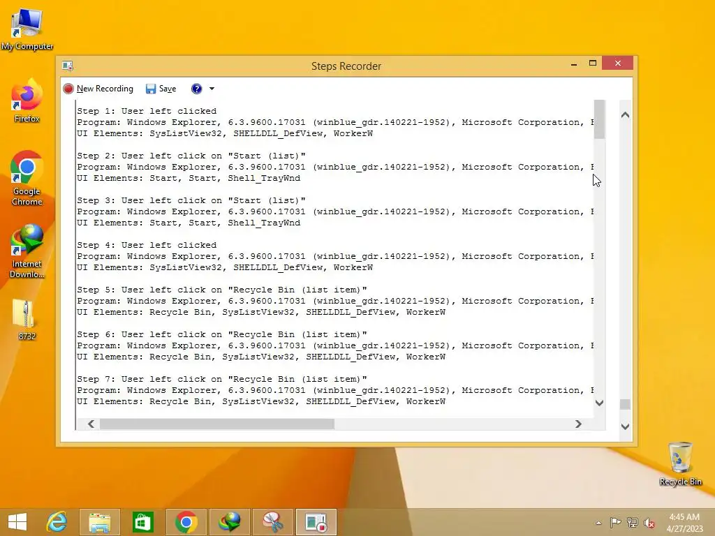Minimize the Steps Recorder window

tap(574, 64)
